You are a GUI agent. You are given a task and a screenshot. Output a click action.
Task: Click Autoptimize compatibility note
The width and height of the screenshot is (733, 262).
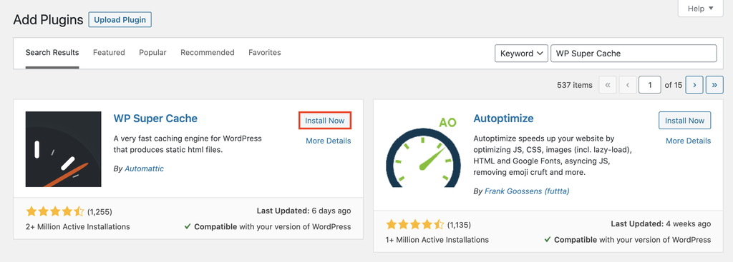[x=627, y=240]
